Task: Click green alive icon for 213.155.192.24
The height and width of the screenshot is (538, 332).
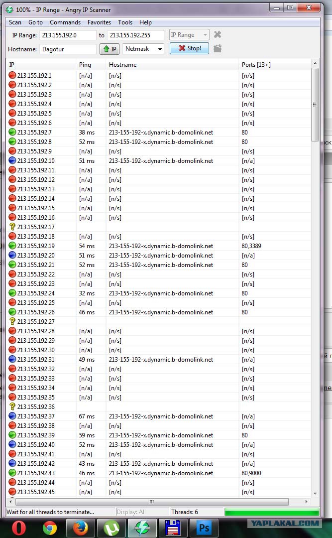Action: (12, 293)
